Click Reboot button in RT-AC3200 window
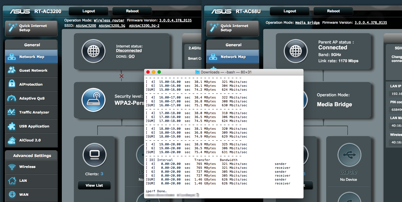 click(x=132, y=11)
